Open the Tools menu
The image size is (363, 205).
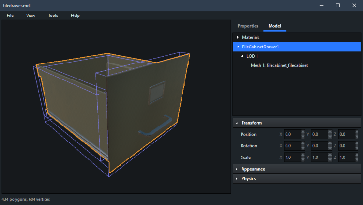pyautogui.click(x=53, y=16)
